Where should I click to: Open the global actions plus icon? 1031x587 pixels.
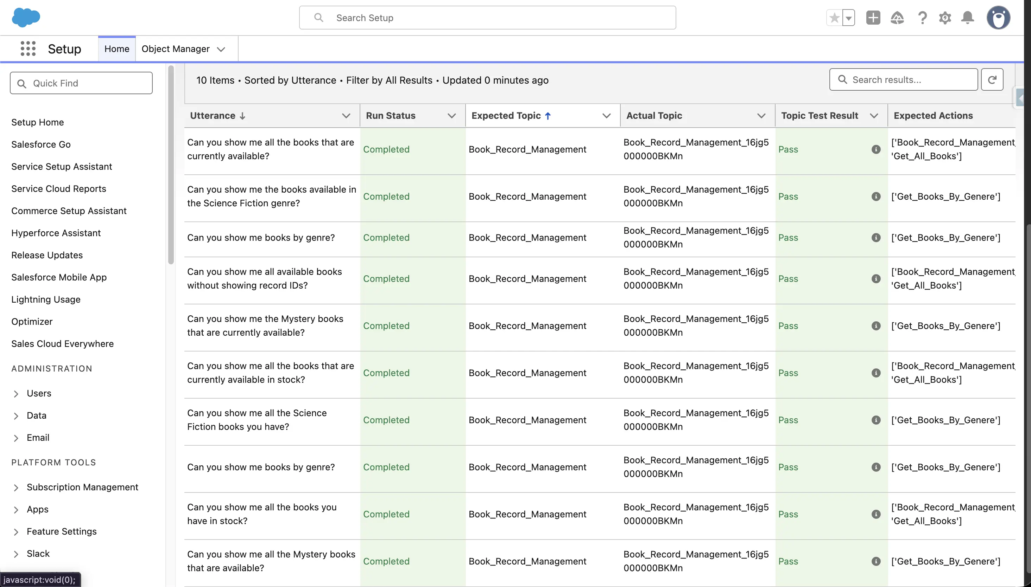[x=873, y=18]
